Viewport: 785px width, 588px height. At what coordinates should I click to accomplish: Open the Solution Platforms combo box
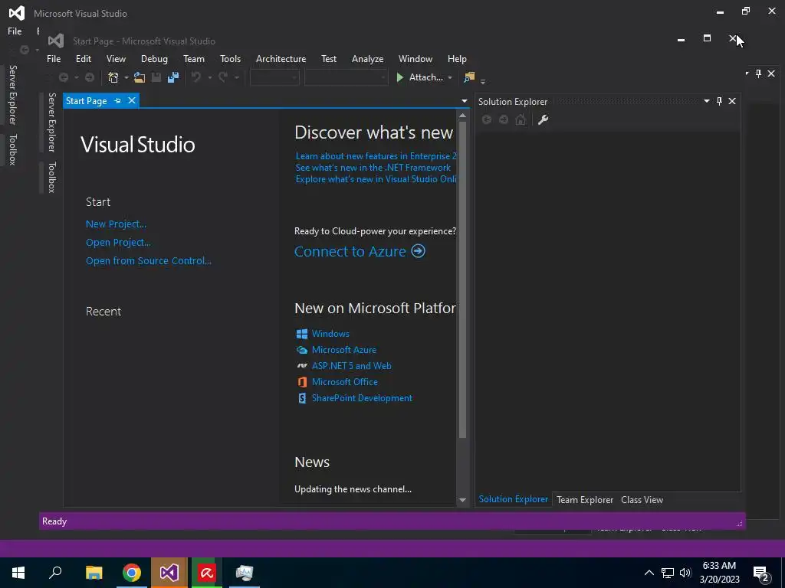click(x=346, y=77)
